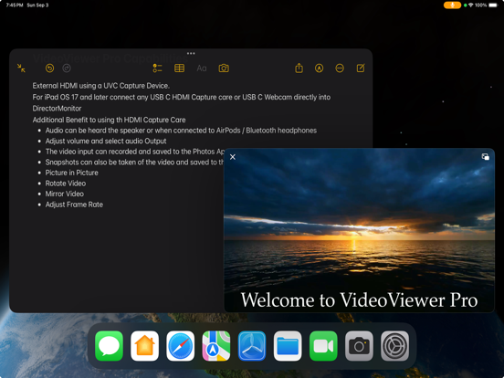Tap the bullet "The video input can recorded"
Screen dimensions: 504x378
135,152
